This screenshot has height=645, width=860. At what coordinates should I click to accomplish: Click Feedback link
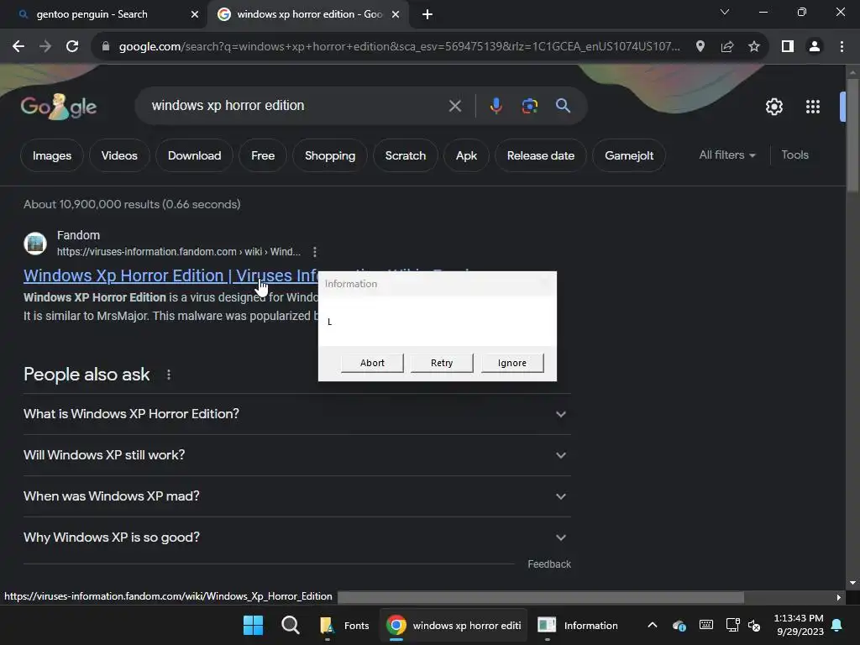tap(549, 564)
